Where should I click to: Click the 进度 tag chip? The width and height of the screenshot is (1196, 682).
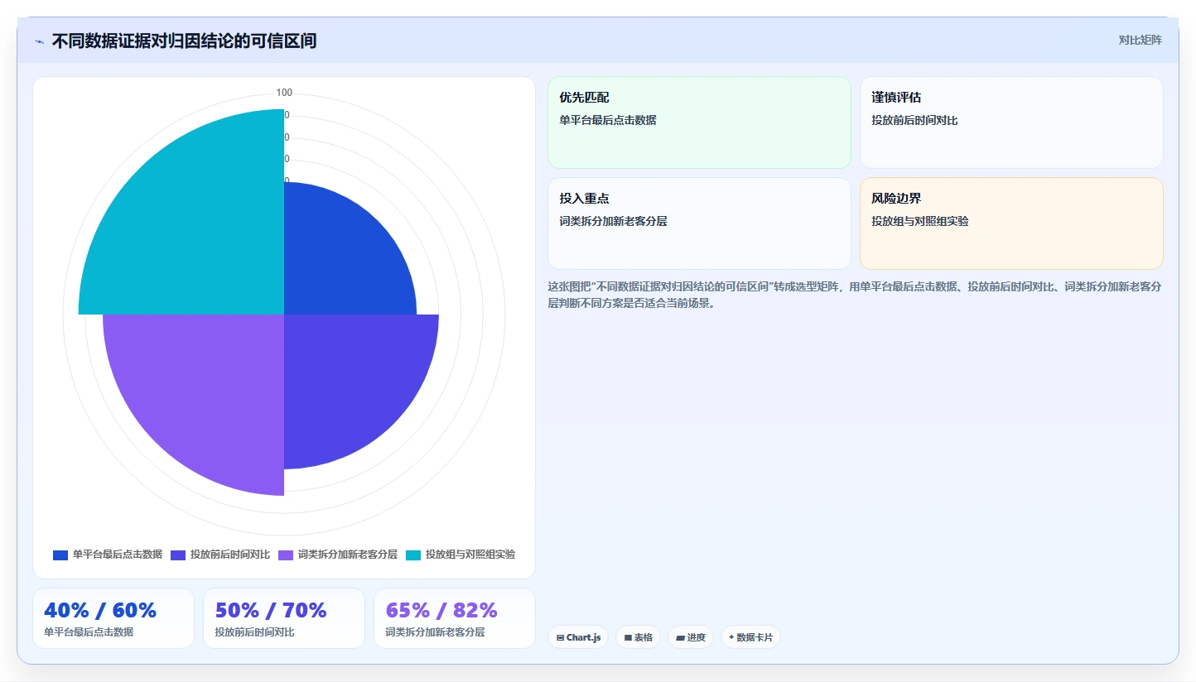coord(691,637)
